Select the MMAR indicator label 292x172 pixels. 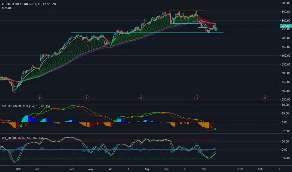point(6,8)
